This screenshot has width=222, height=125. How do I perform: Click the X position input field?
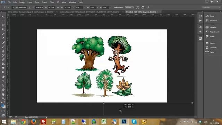point(23,7)
